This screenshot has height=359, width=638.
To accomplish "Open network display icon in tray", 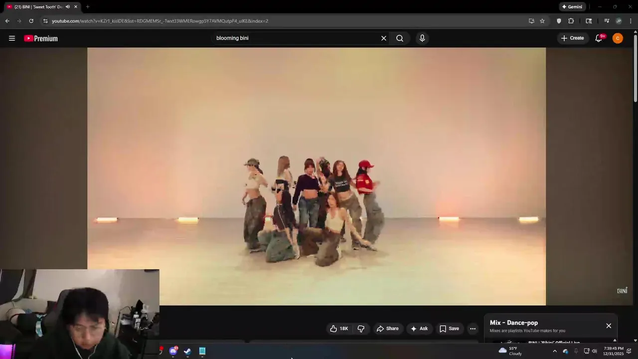I will (x=587, y=351).
